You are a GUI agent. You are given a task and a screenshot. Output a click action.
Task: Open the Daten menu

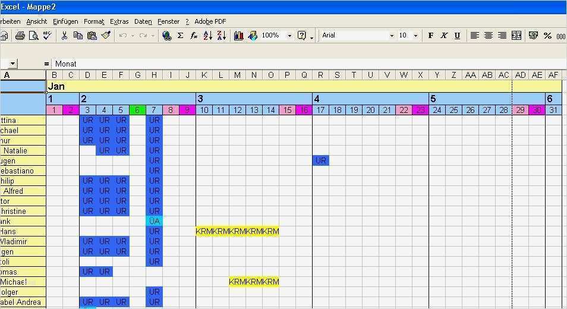tap(143, 21)
